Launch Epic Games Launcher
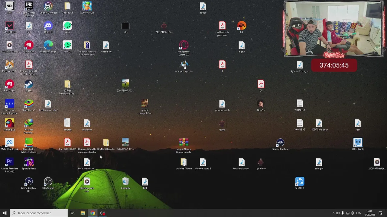 tap(29, 6)
